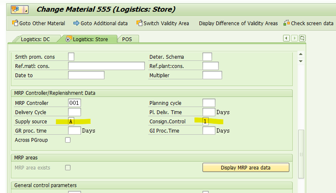Image resolution: width=336 pixels, height=193 pixels.
Task: Click Display MRP area data button
Action: point(246,167)
